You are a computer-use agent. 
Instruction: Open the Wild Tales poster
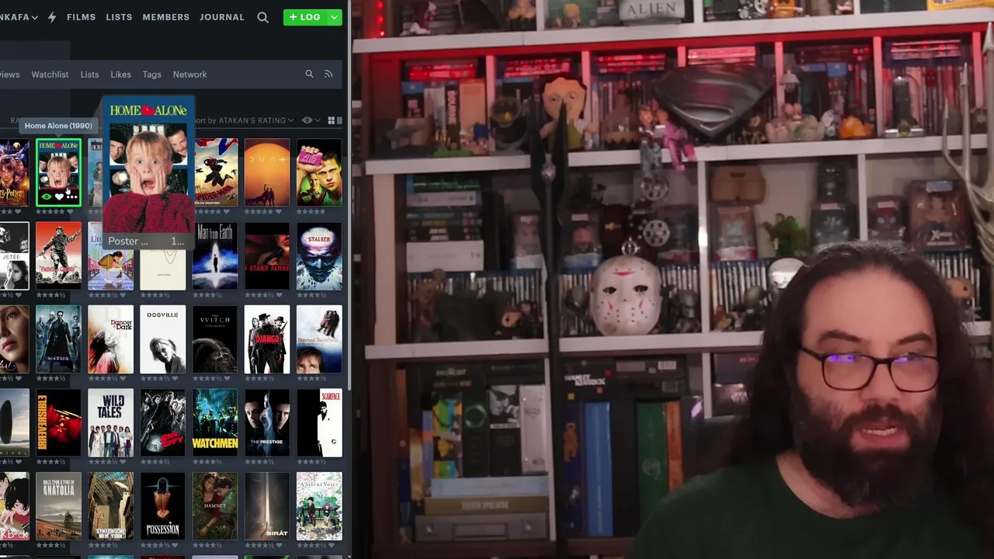[110, 423]
